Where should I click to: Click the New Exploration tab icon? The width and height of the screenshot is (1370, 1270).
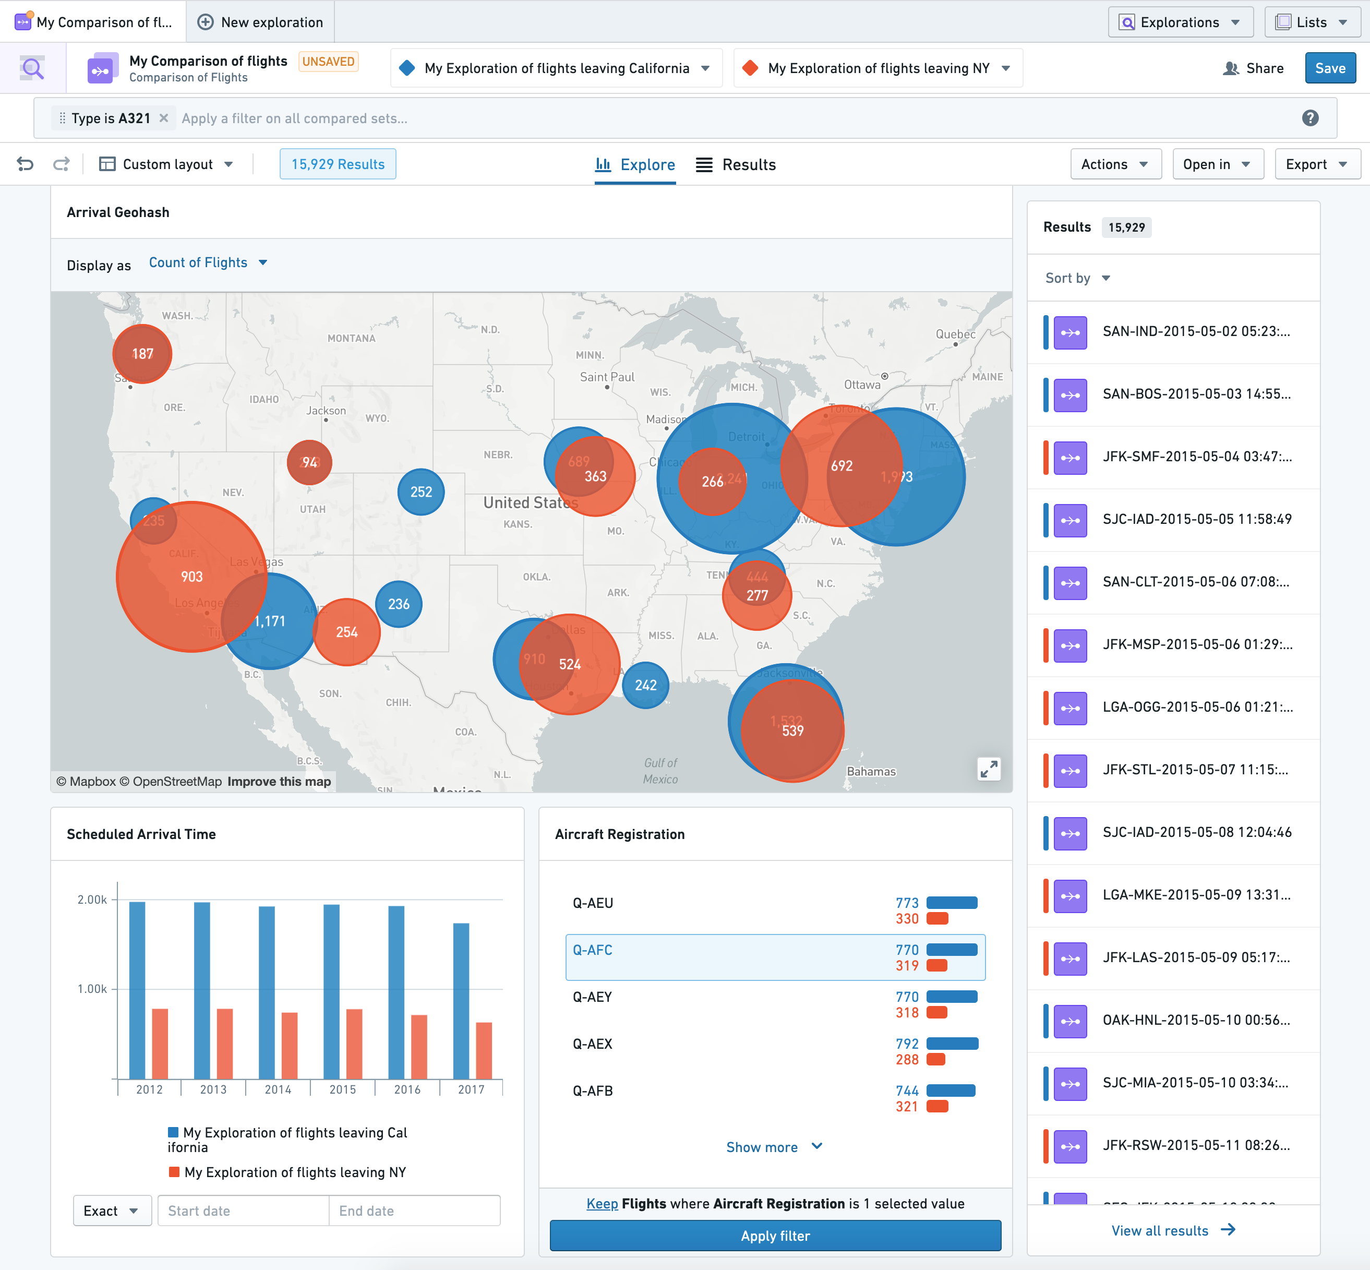tap(209, 20)
